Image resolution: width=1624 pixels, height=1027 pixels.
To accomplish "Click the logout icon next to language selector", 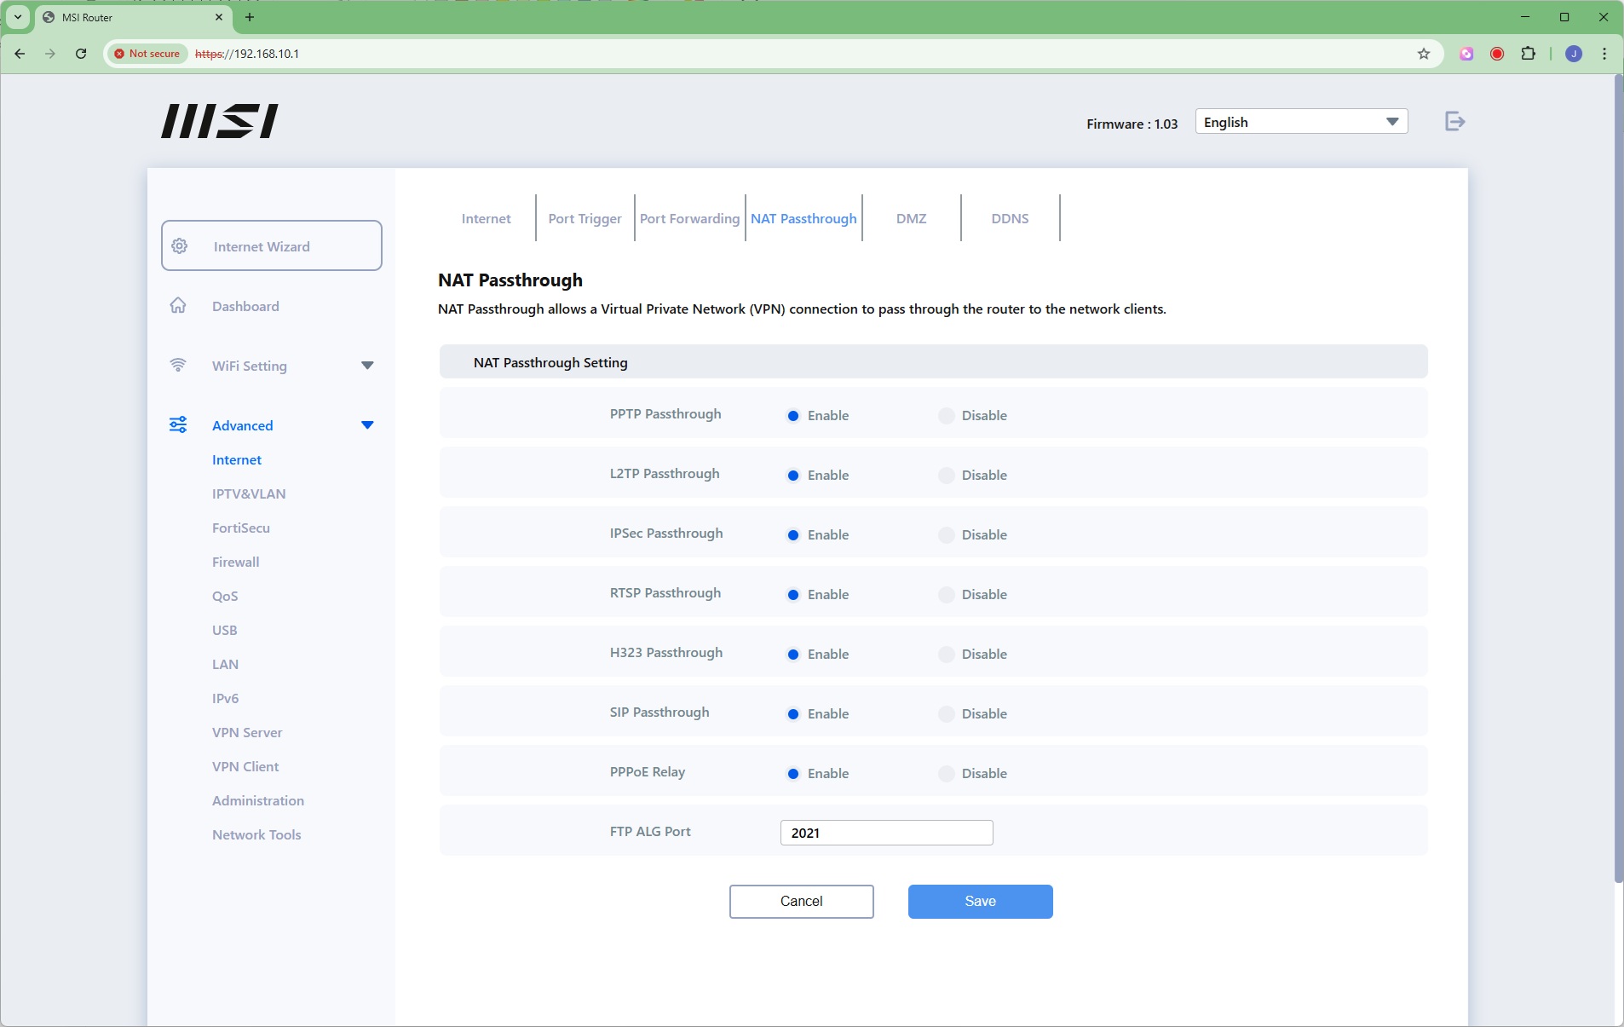I will tap(1454, 122).
